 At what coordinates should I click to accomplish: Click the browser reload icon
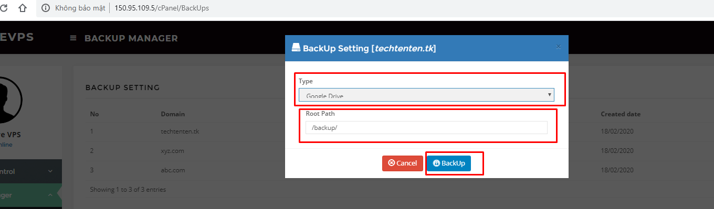click(3, 8)
